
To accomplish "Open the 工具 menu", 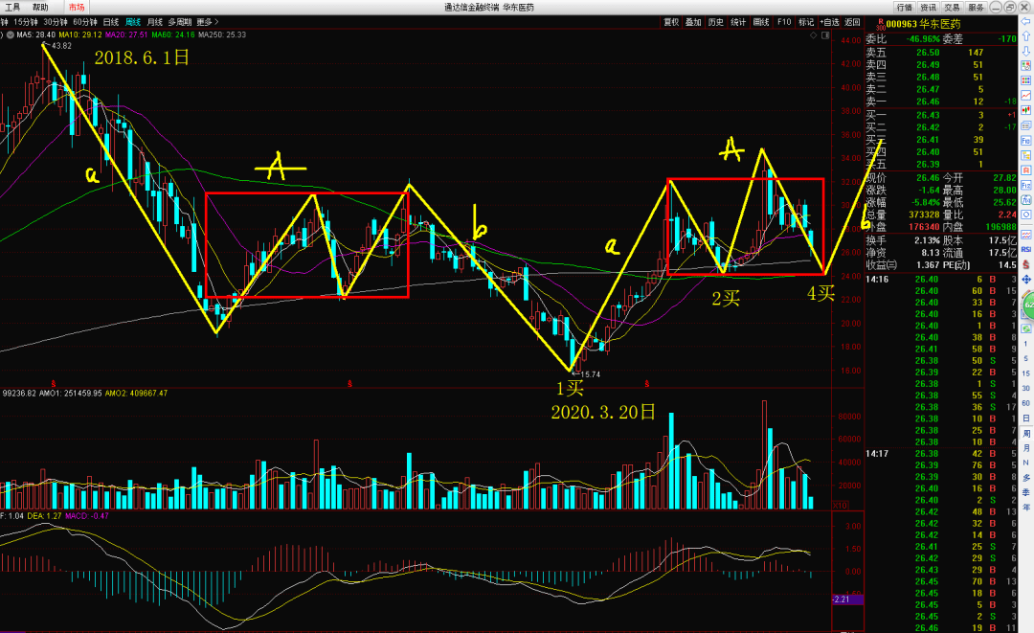I will click(x=12, y=7).
